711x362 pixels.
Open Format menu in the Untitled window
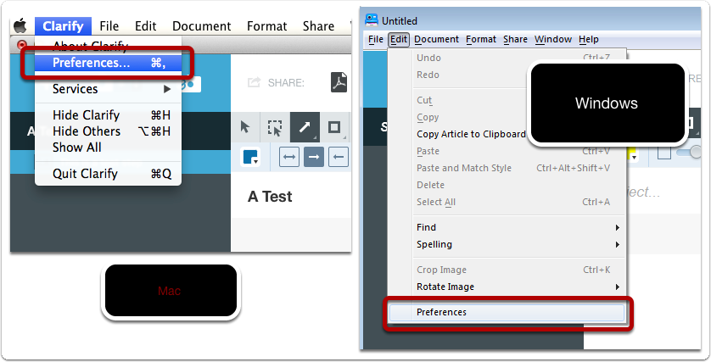[x=481, y=39]
